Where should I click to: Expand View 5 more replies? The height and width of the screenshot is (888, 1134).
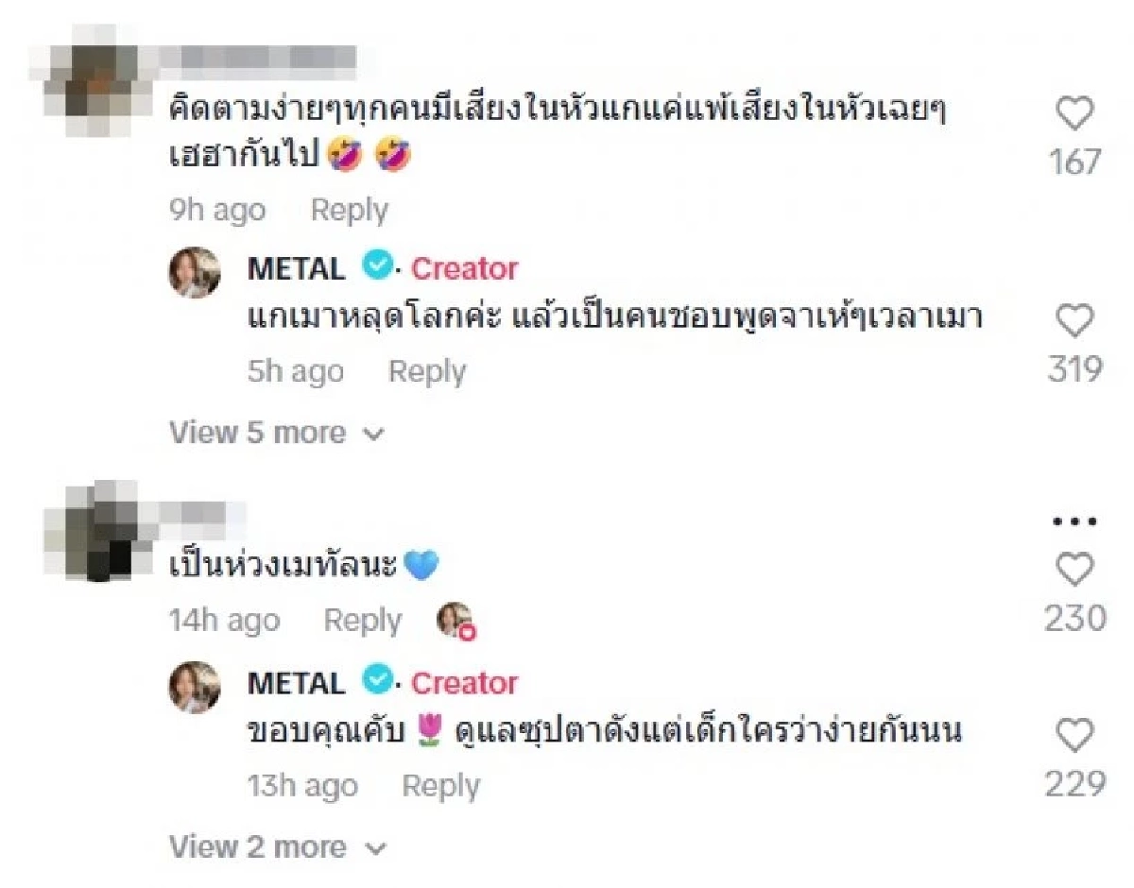tap(257, 433)
